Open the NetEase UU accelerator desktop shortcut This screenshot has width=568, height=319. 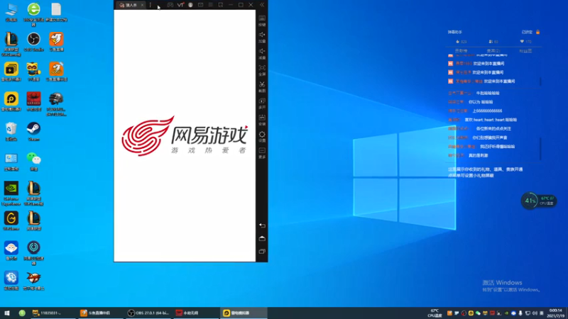click(x=33, y=253)
